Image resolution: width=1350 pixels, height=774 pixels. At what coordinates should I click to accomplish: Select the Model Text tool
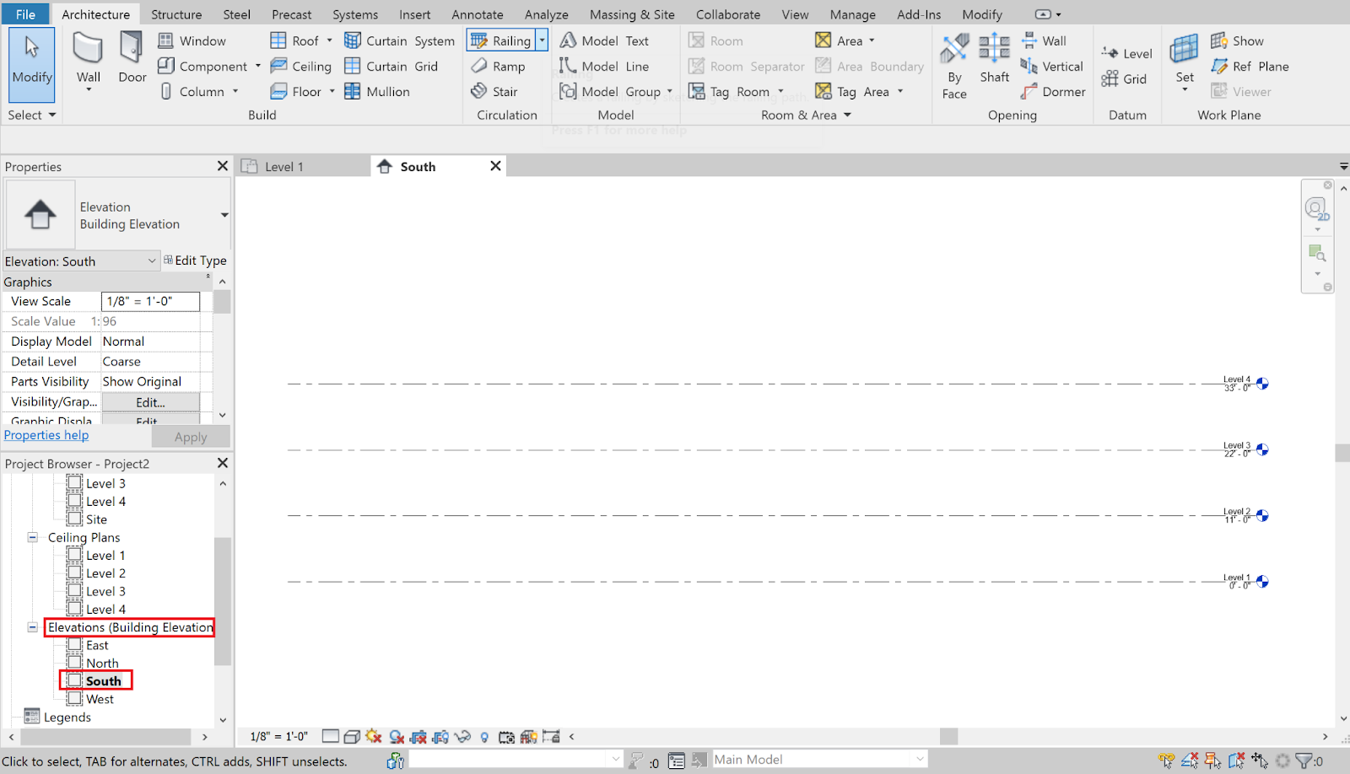pyautogui.click(x=604, y=40)
